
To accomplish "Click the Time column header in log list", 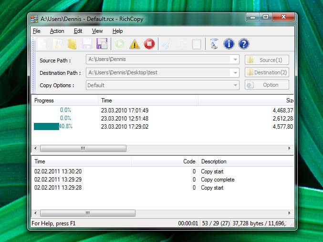I will [x=82, y=161].
